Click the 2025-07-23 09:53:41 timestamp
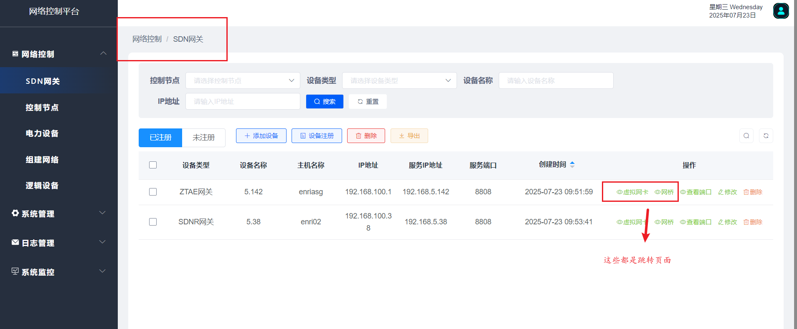The width and height of the screenshot is (797, 329). pyautogui.click(x=558, y=222)
